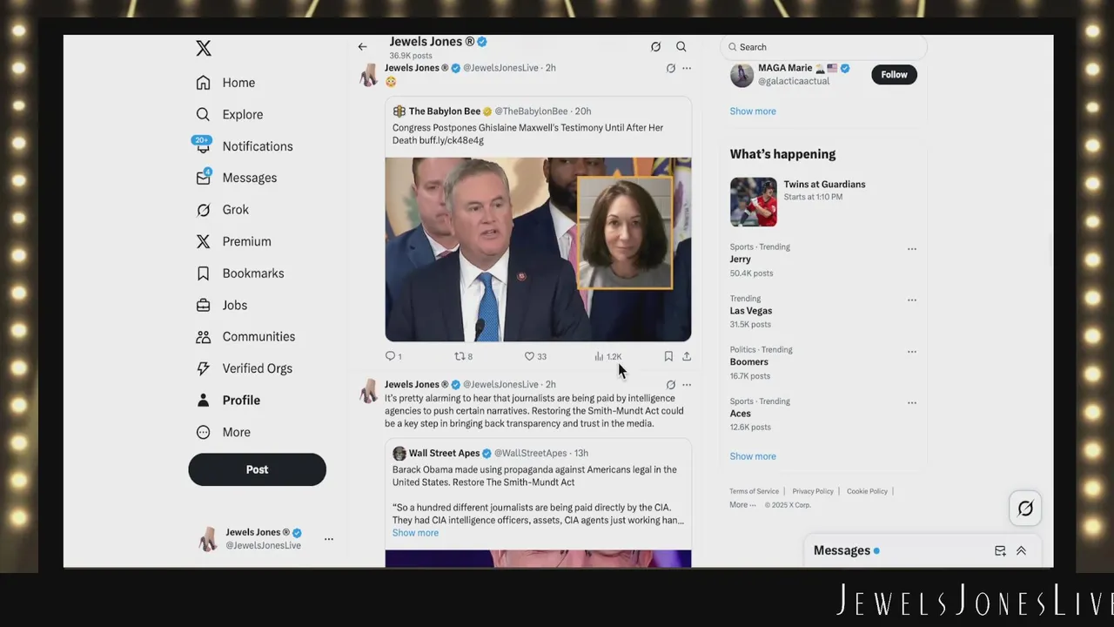Screen dimensions: 1114x627
Task: Open the floating Grok button
Action: click(x=1025, y=509)
